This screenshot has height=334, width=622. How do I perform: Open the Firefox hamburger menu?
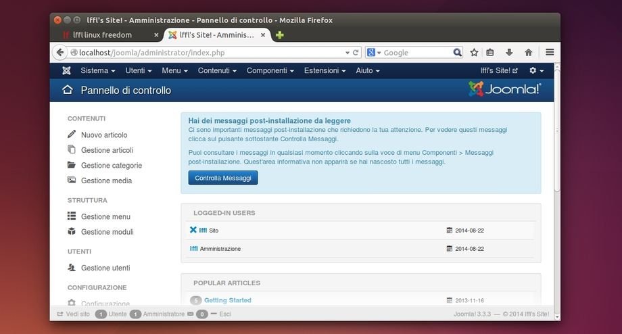(550, 52)
